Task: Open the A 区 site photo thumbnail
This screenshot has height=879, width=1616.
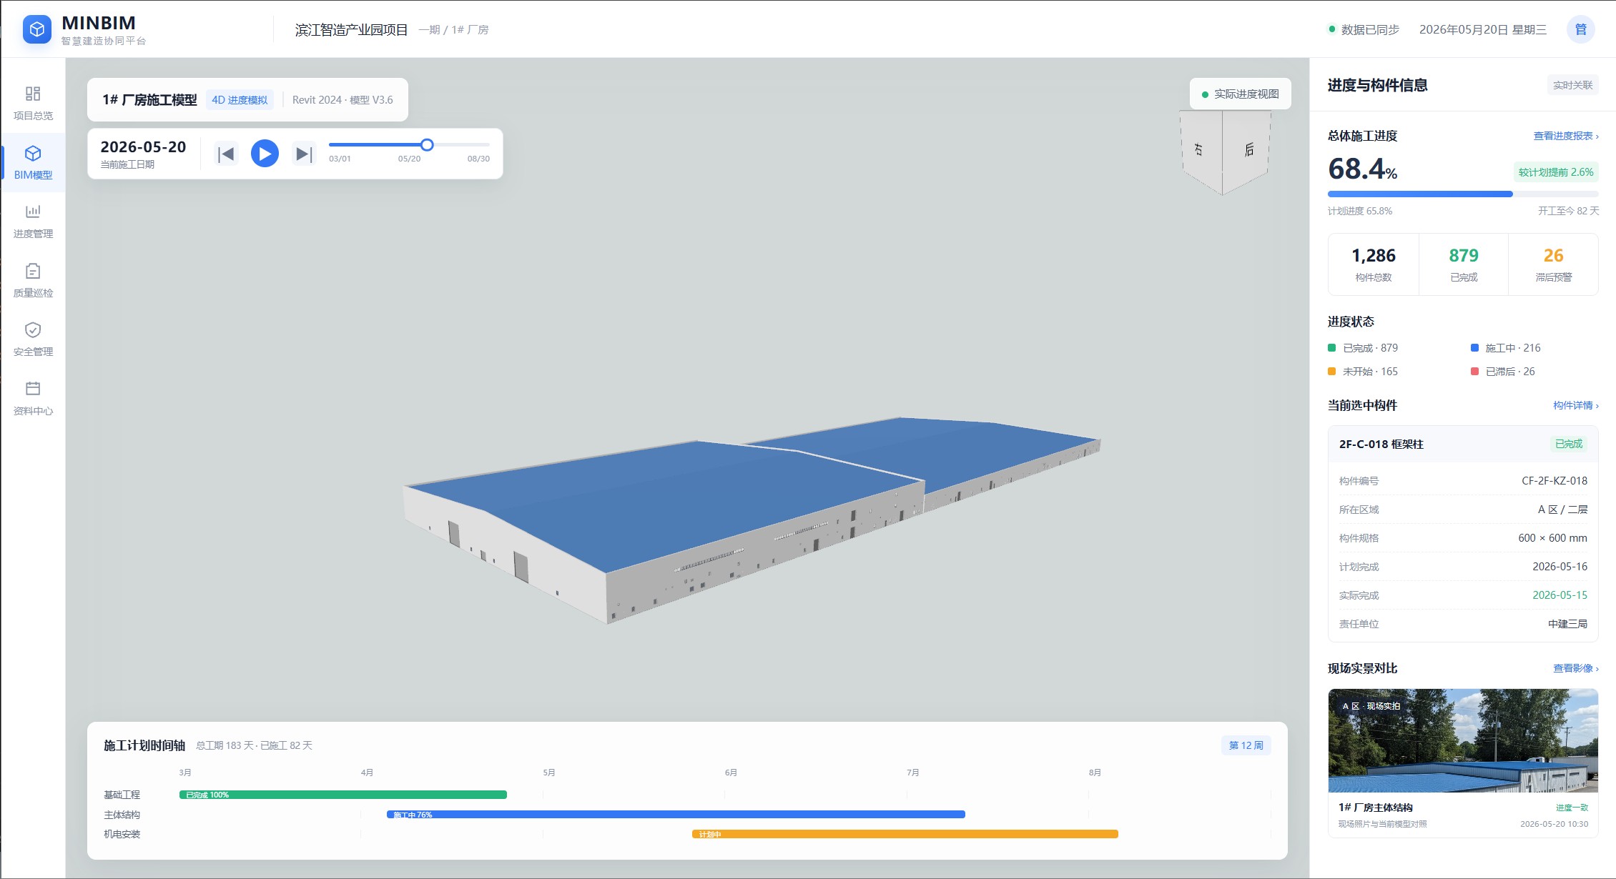Action: pos(1463,740)
